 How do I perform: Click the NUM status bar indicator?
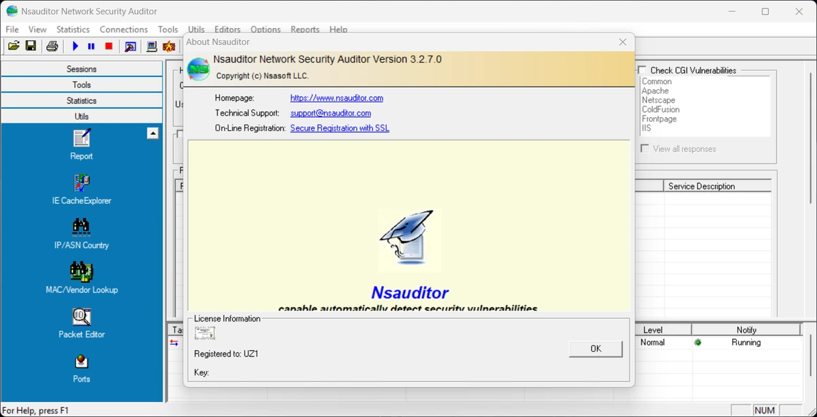click(x=765, y=410)
